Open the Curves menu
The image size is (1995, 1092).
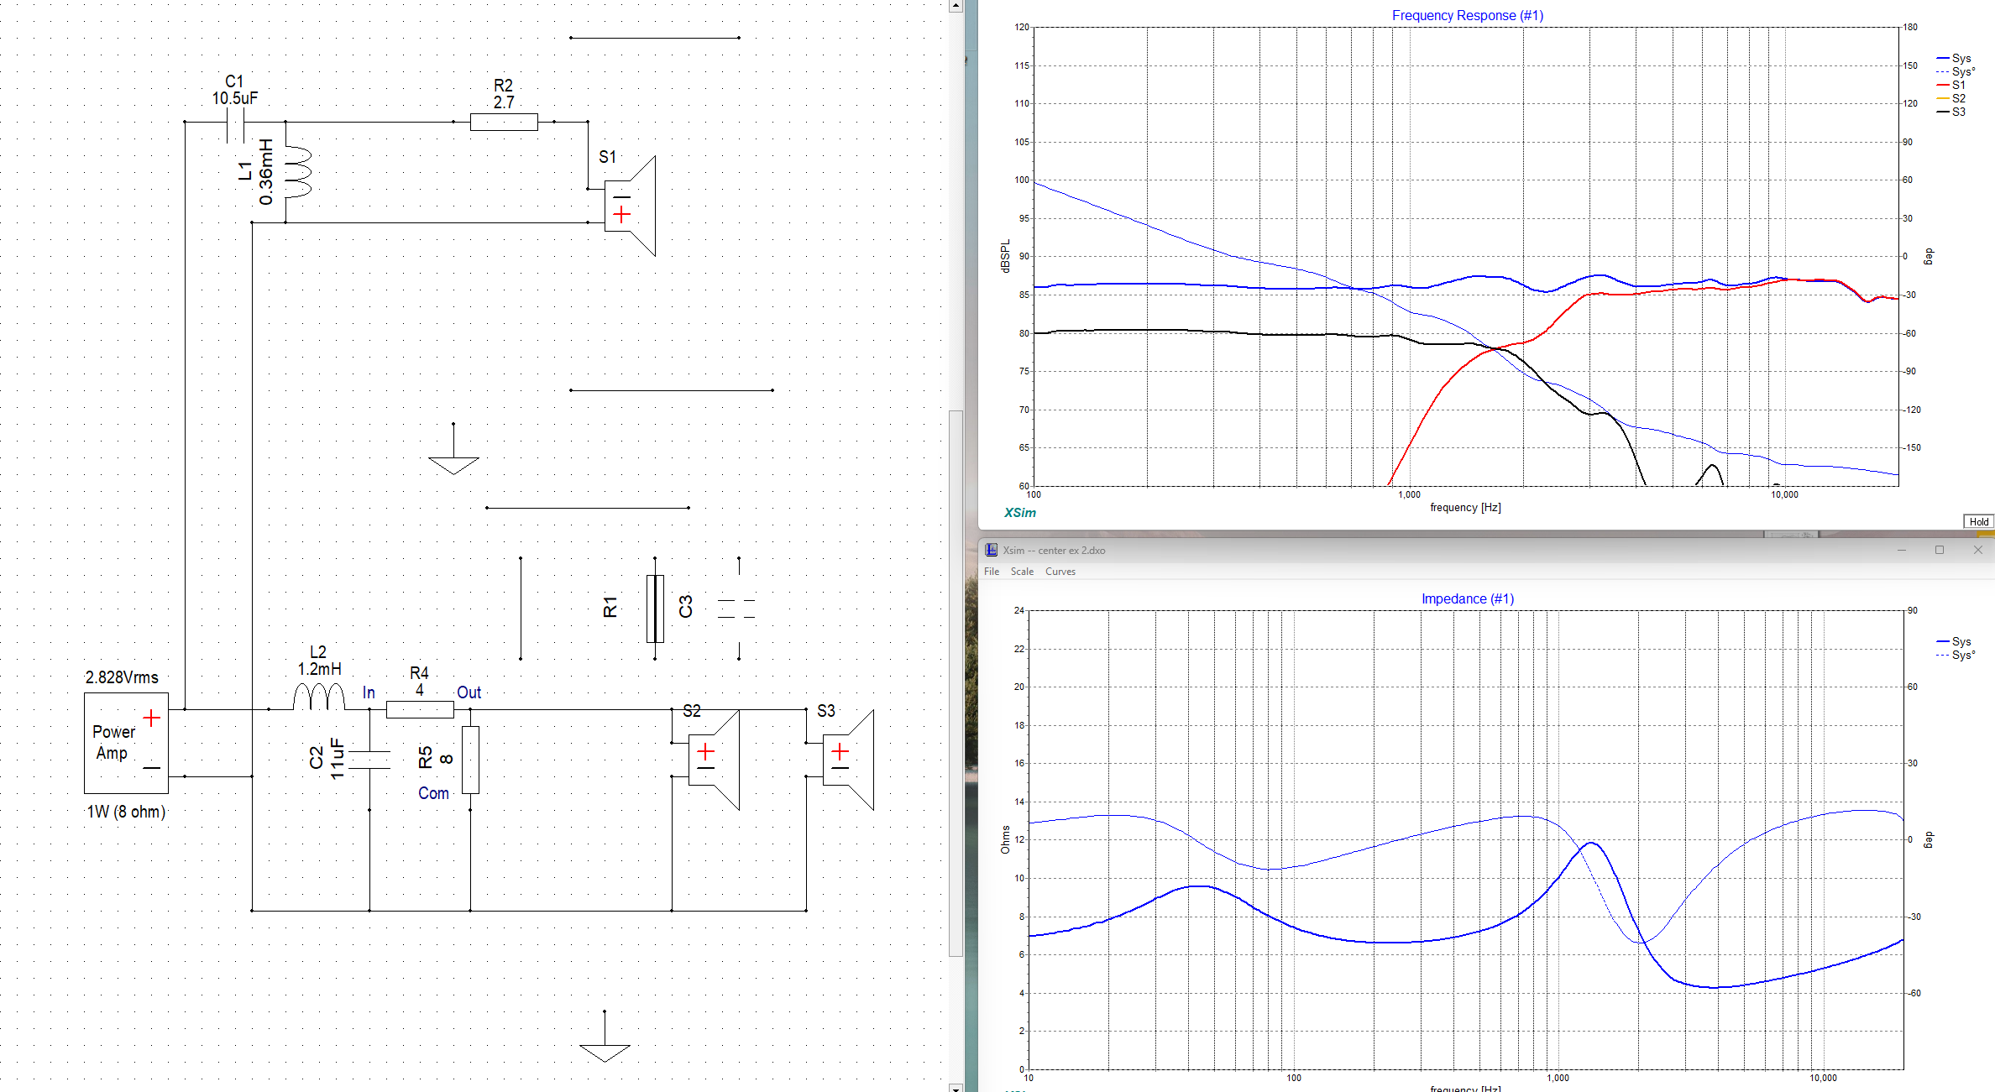(1060, 572)
